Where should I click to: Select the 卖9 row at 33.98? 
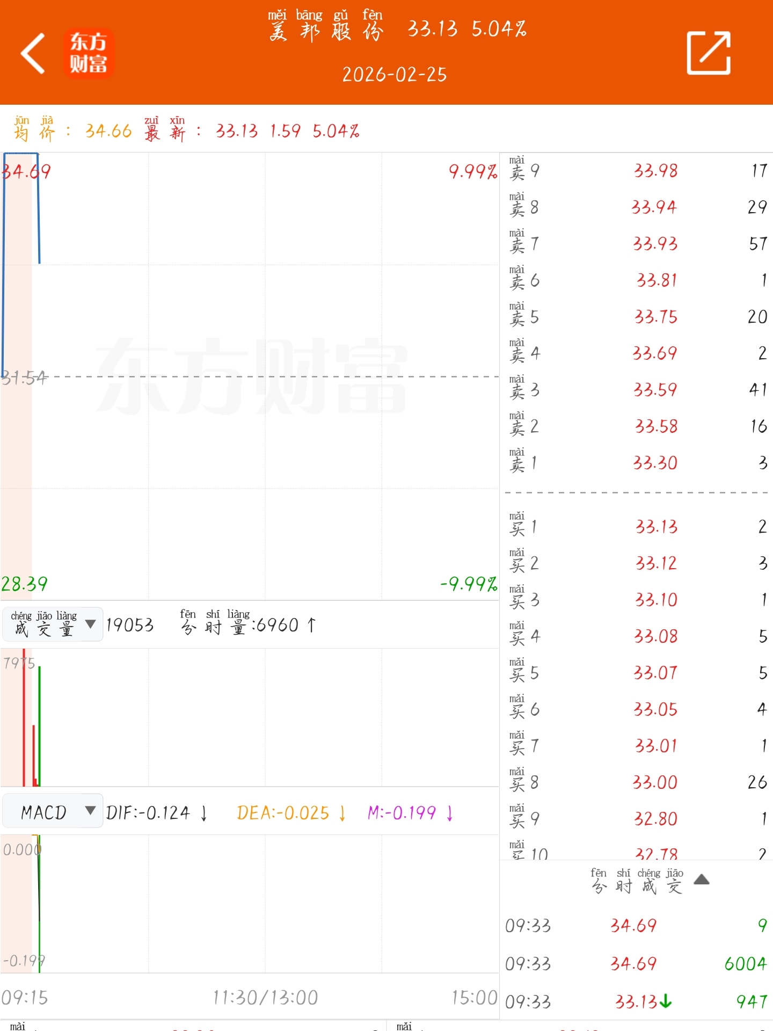pos(637,171)
